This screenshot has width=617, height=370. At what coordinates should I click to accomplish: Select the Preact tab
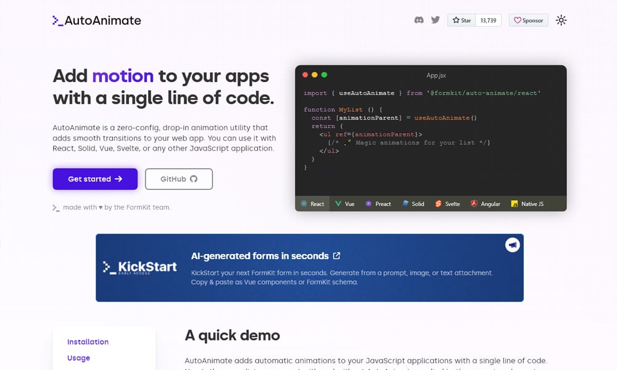(378, 203)
